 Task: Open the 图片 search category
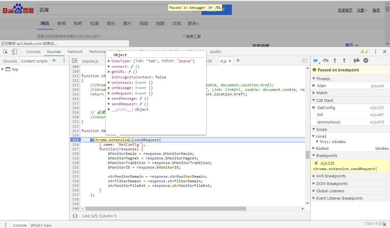point(127,23)
